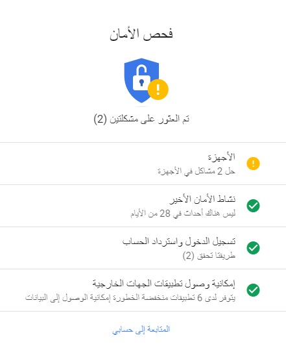Click the (2) count after طريقتا تحقق
Viewport: 286px width, 344px height.
point(189,256)
